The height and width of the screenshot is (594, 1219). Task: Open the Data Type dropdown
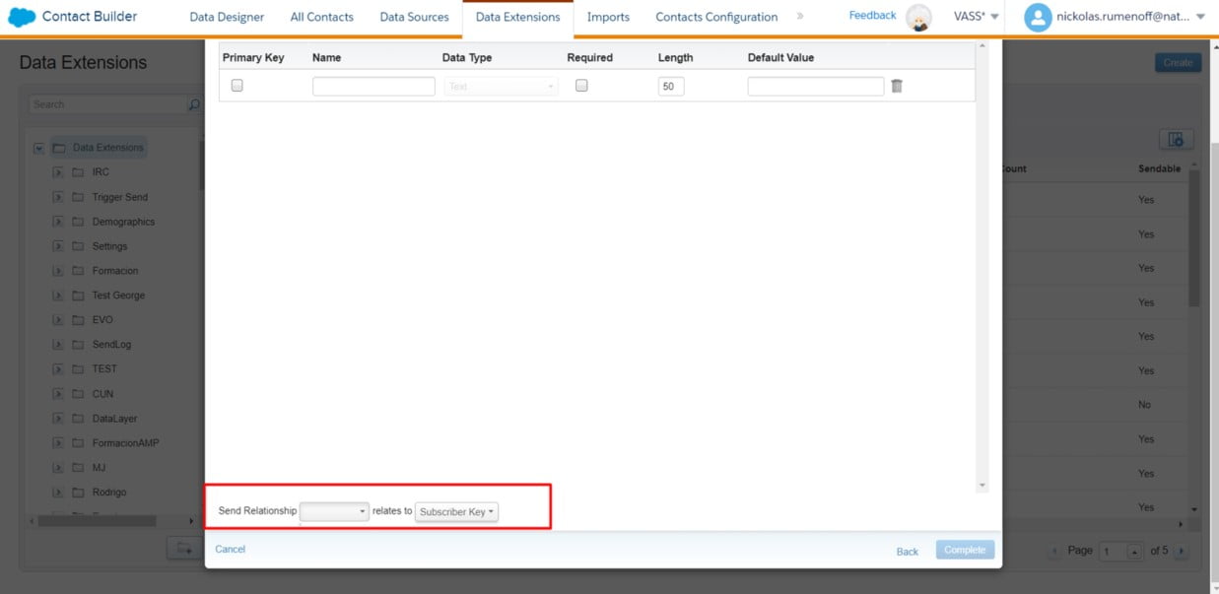[501, 87]
